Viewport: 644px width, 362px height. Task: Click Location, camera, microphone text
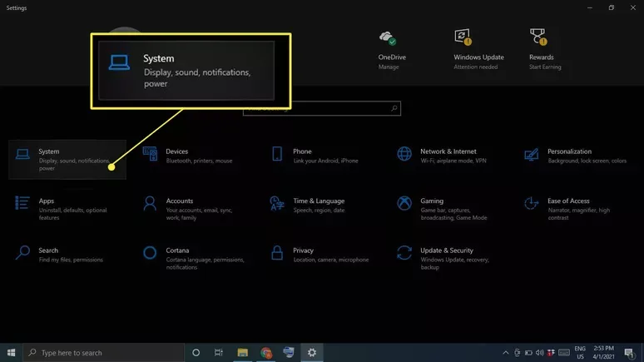pyautogui.click(x=331, y=260)
